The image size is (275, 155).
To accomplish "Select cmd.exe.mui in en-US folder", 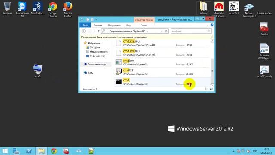I will (x=162, y=53).
